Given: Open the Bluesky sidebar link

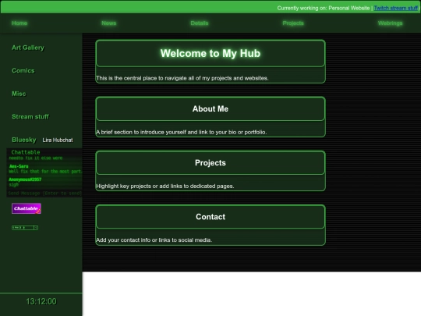Looking at the screenshot, I should click(24, 140).
